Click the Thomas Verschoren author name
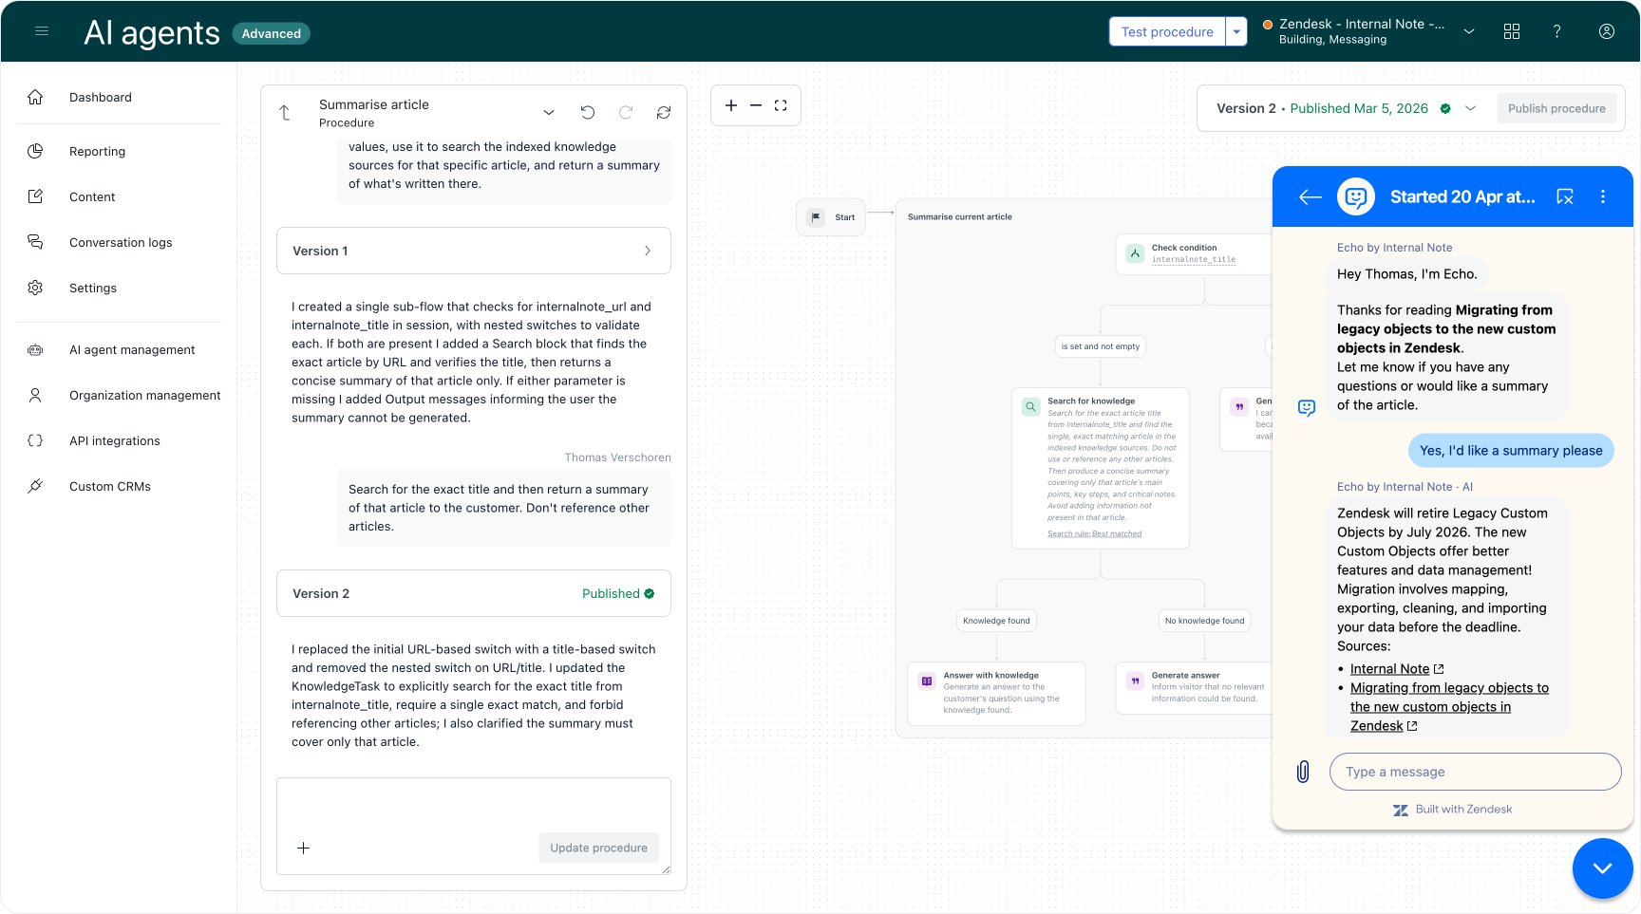Screen dimensions: 1641x914 point(618,457)
